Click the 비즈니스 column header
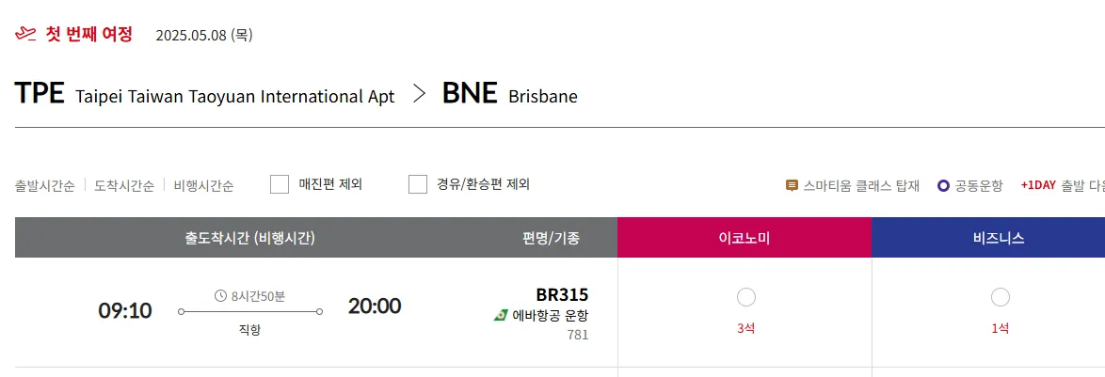This screenshot has height=377, width=1105. tap(999, 238)
